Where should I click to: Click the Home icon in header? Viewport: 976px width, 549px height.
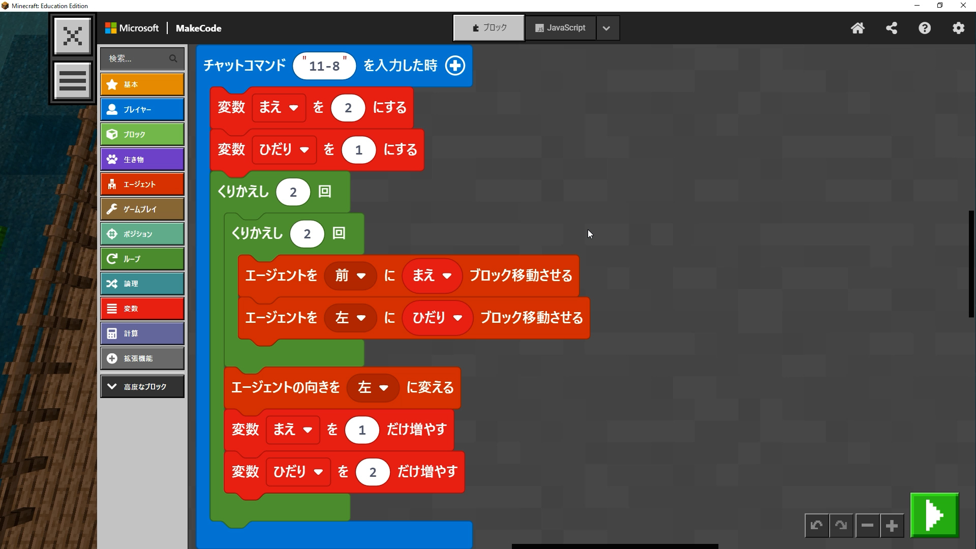pyautogui.click(x=858, y=28)
